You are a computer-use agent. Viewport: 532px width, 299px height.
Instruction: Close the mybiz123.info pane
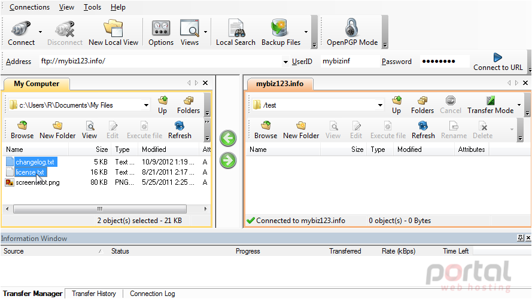pos(525,83)
